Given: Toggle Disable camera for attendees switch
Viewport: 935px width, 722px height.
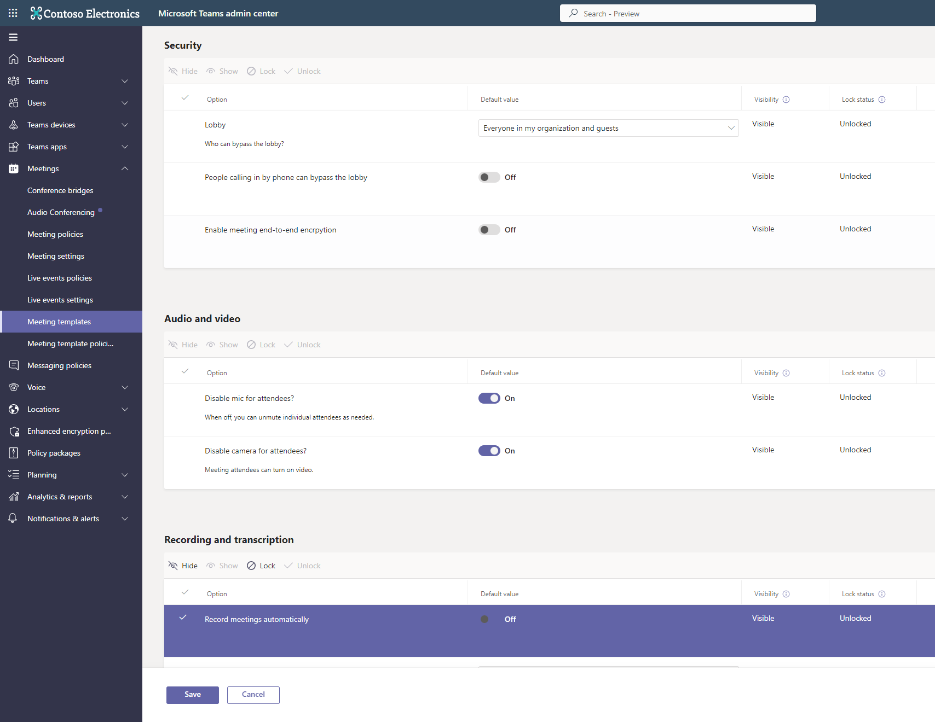Looking at the screenshot, I should [489, 451].
